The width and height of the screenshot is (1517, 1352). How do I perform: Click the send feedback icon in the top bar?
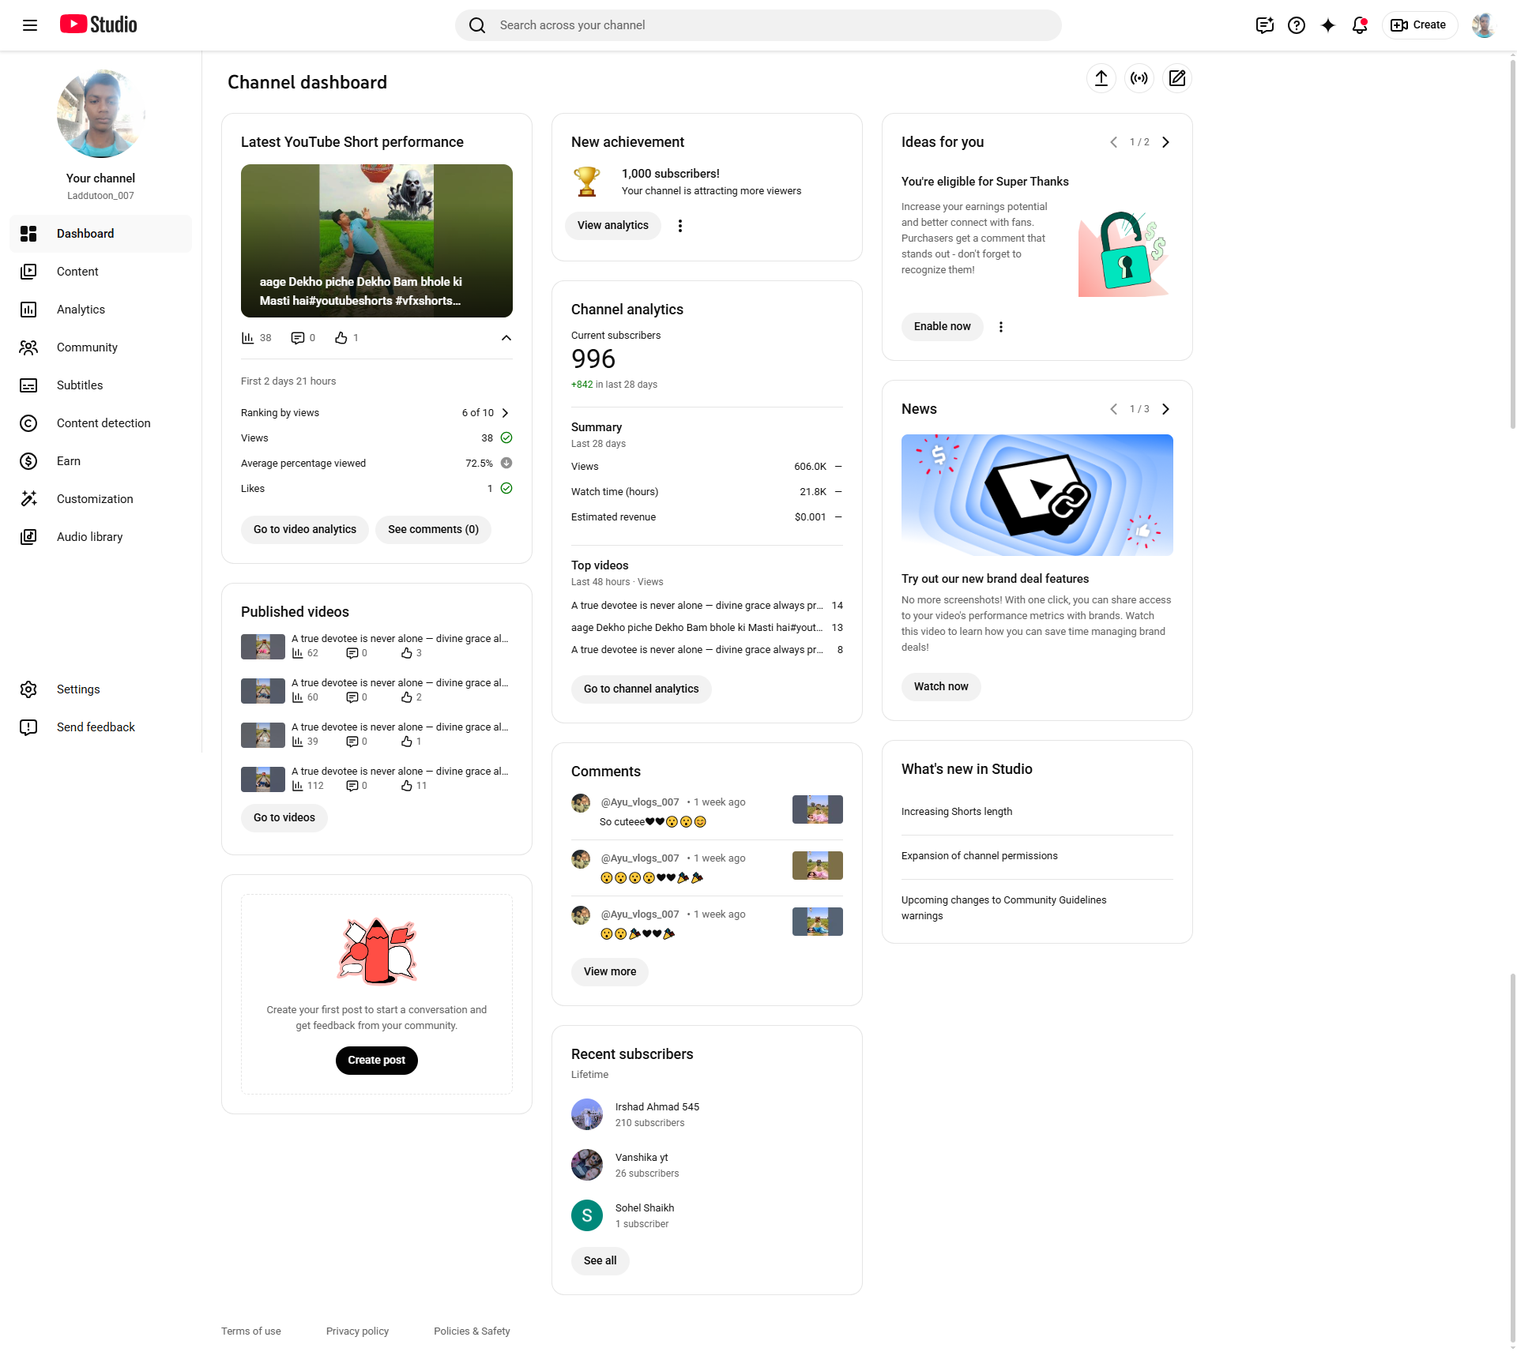[x=1265, y=25]
